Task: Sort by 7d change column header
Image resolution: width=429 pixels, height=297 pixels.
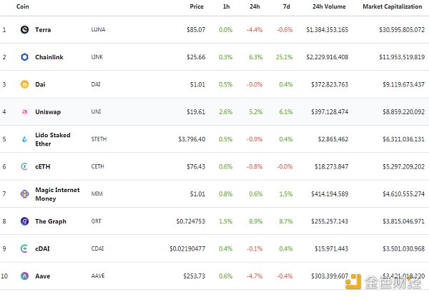Action: 286,6
